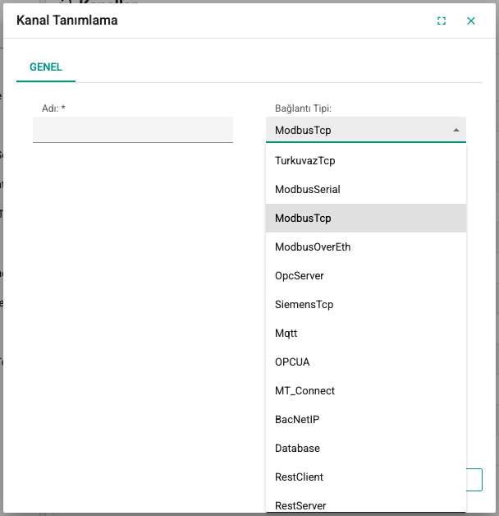The height and width of the screenshot is (516, 499).
Task: Pick the highlighted ModbusTcp option
Action: pyautogui.click(x=366, y=219)
